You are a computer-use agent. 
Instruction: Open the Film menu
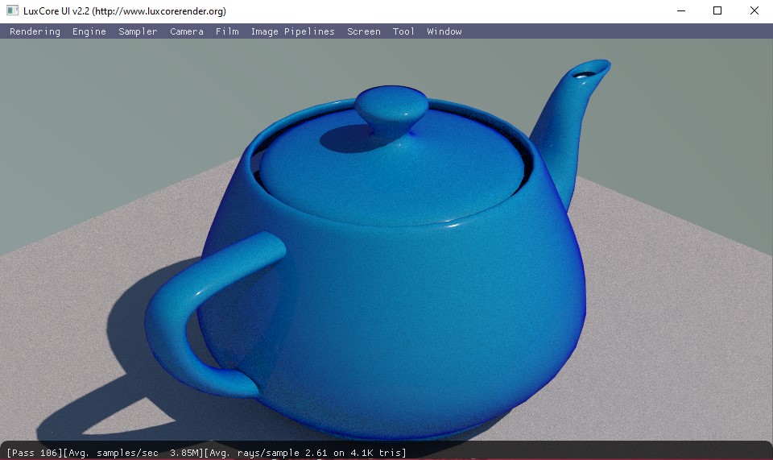pos(227,31)
